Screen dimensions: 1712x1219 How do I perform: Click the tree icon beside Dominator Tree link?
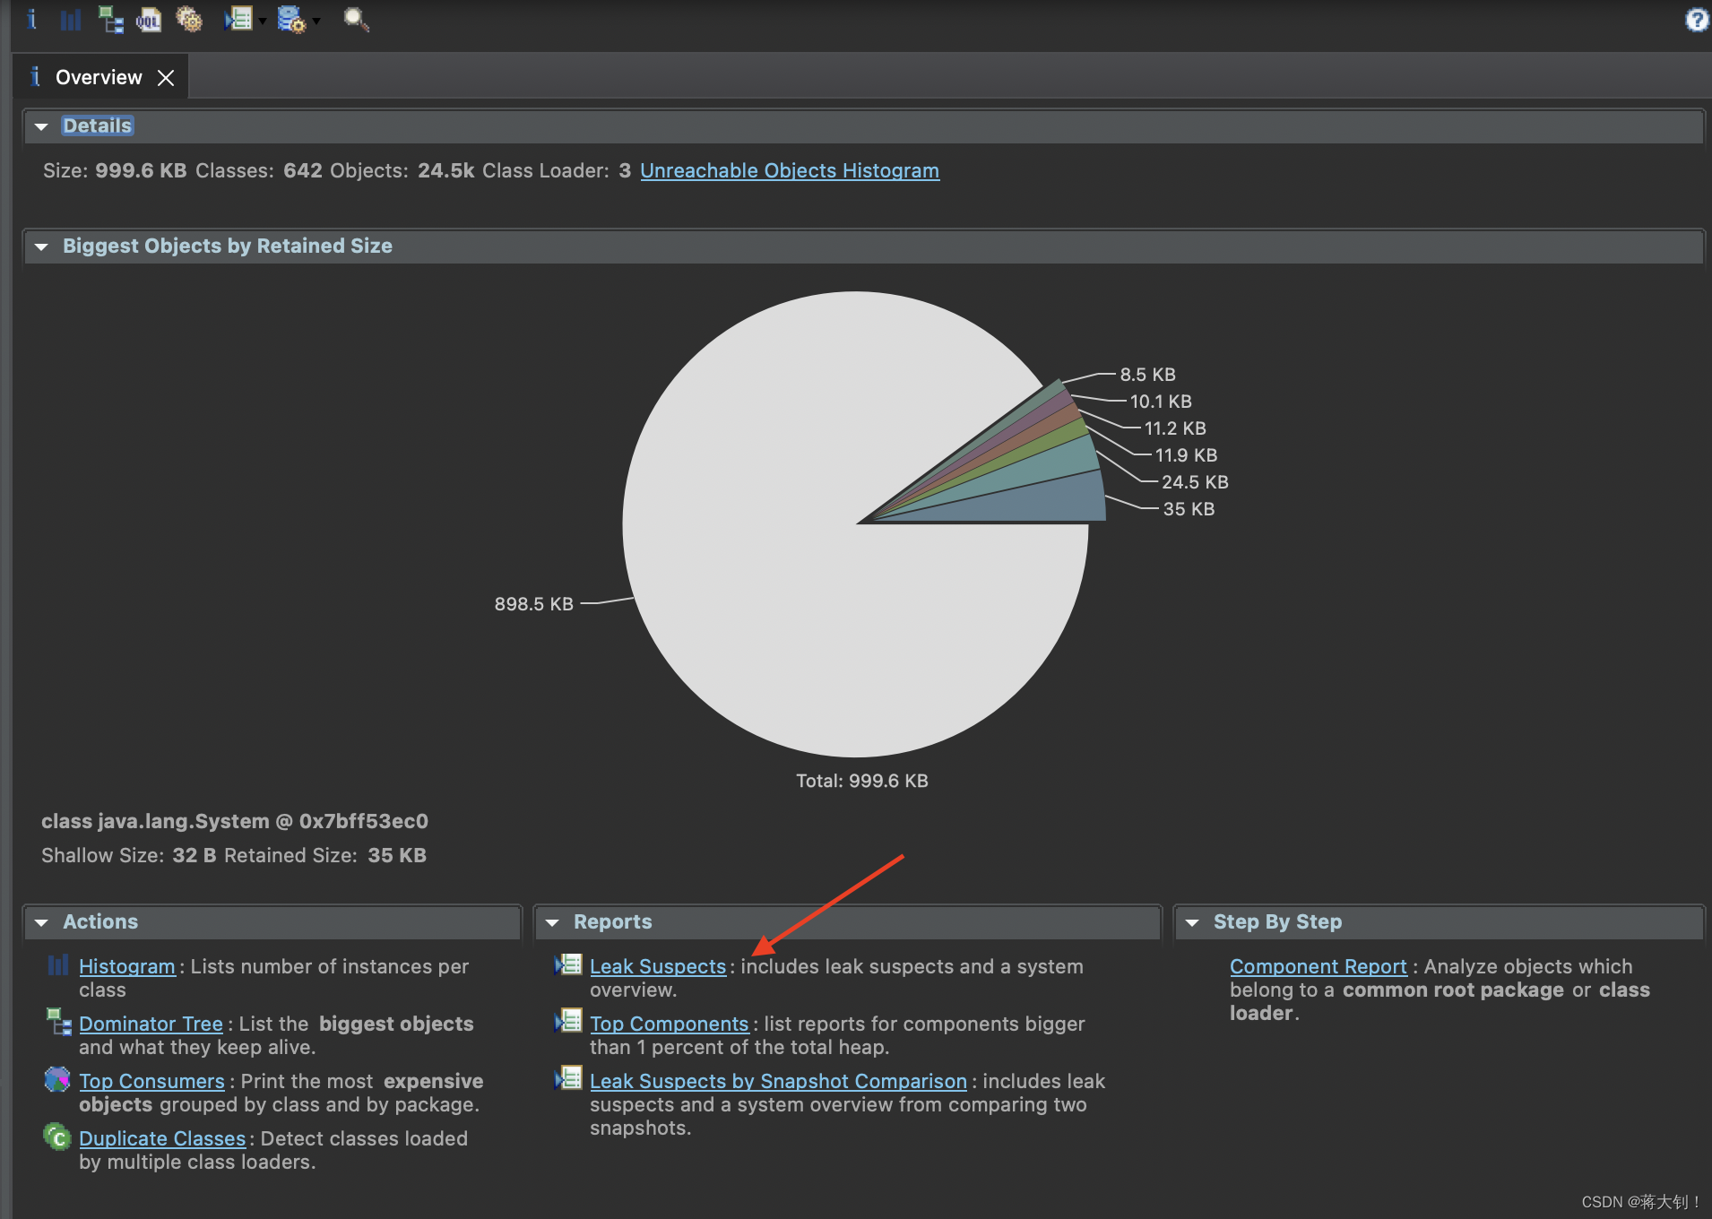[58, 1021]
